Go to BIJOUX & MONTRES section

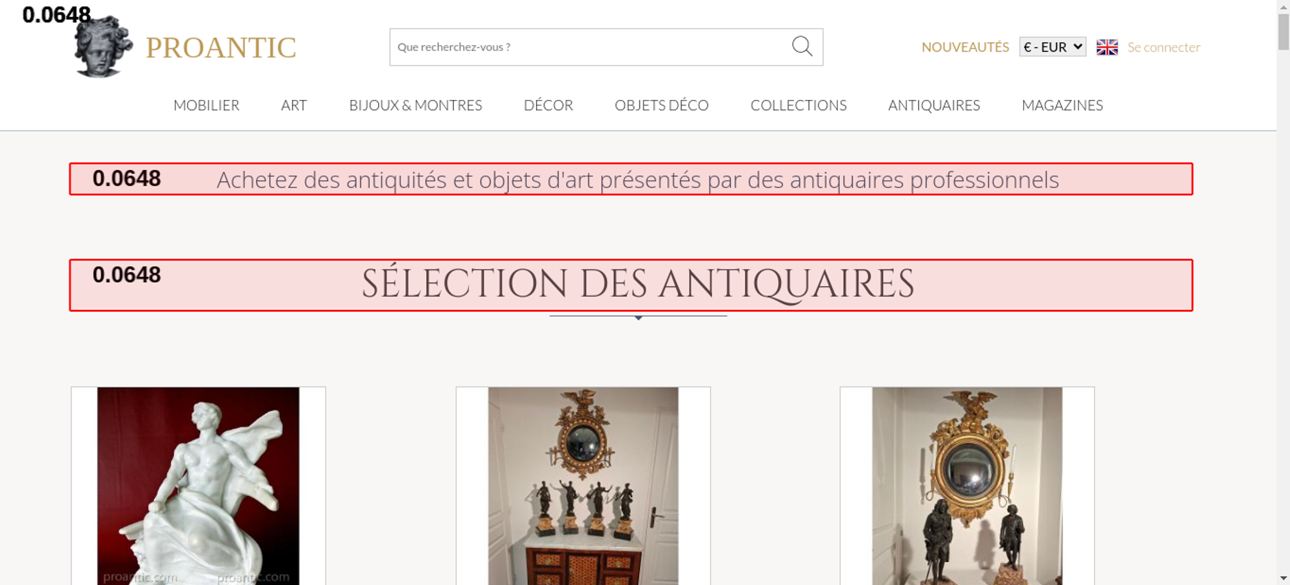click(415, 105)
